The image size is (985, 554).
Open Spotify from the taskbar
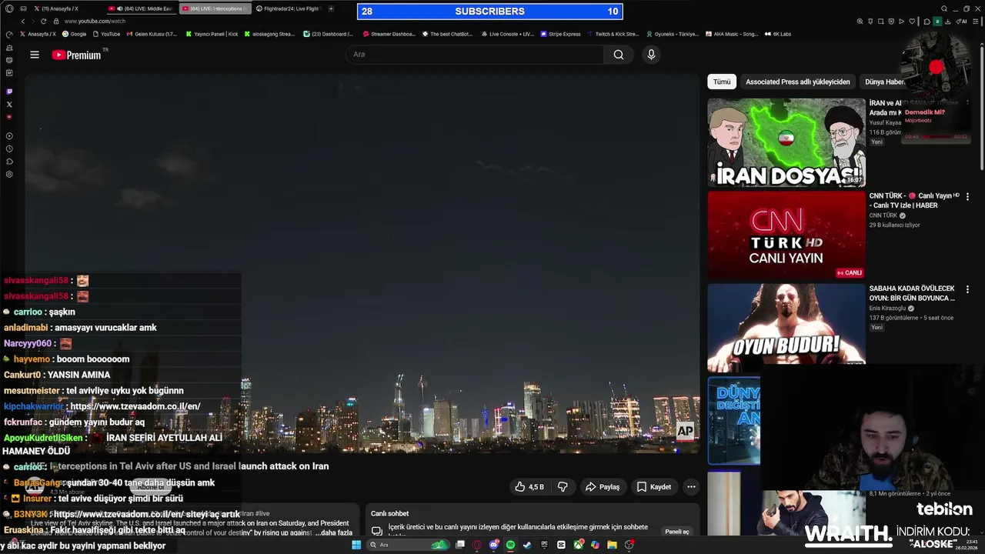[x=510, y=545]
